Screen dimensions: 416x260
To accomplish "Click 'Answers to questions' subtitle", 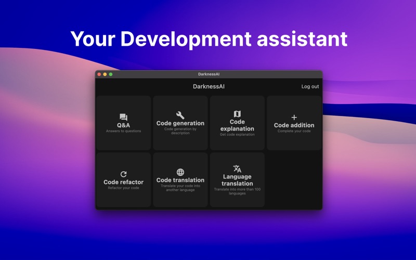I will click(x=123, y=131).
